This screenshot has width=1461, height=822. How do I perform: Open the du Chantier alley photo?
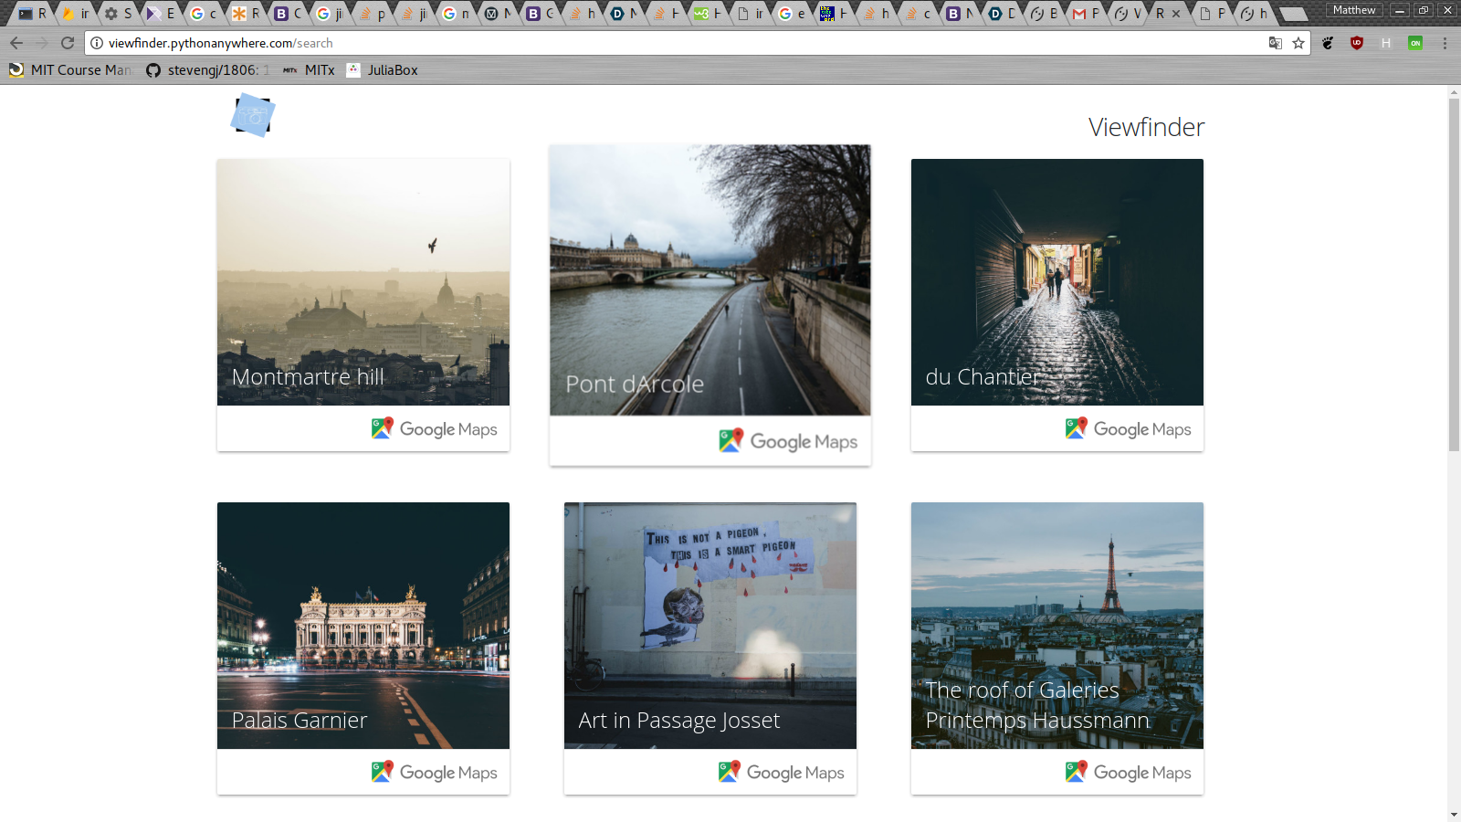click(1057, 282)
